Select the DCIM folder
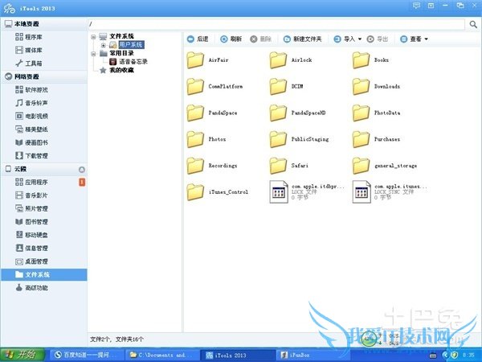 [287, 87]
